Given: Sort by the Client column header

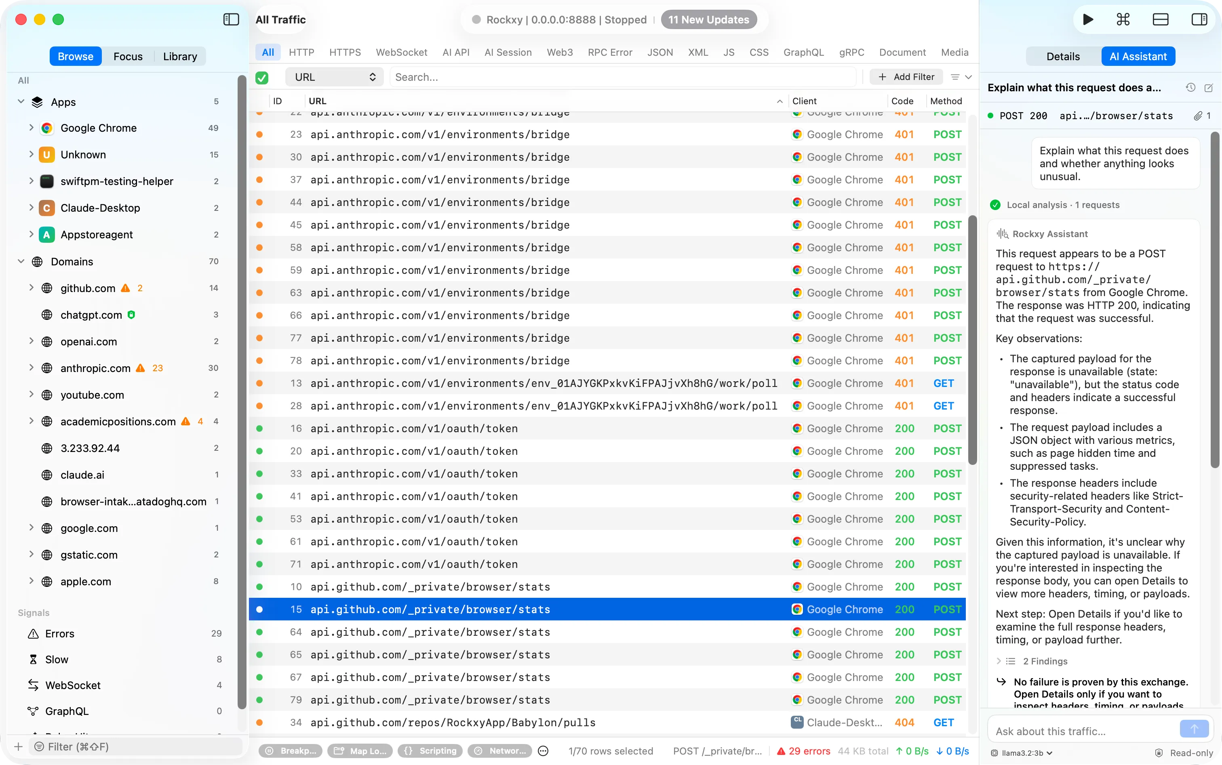Looking at the screenshot, I should [838, 101].
